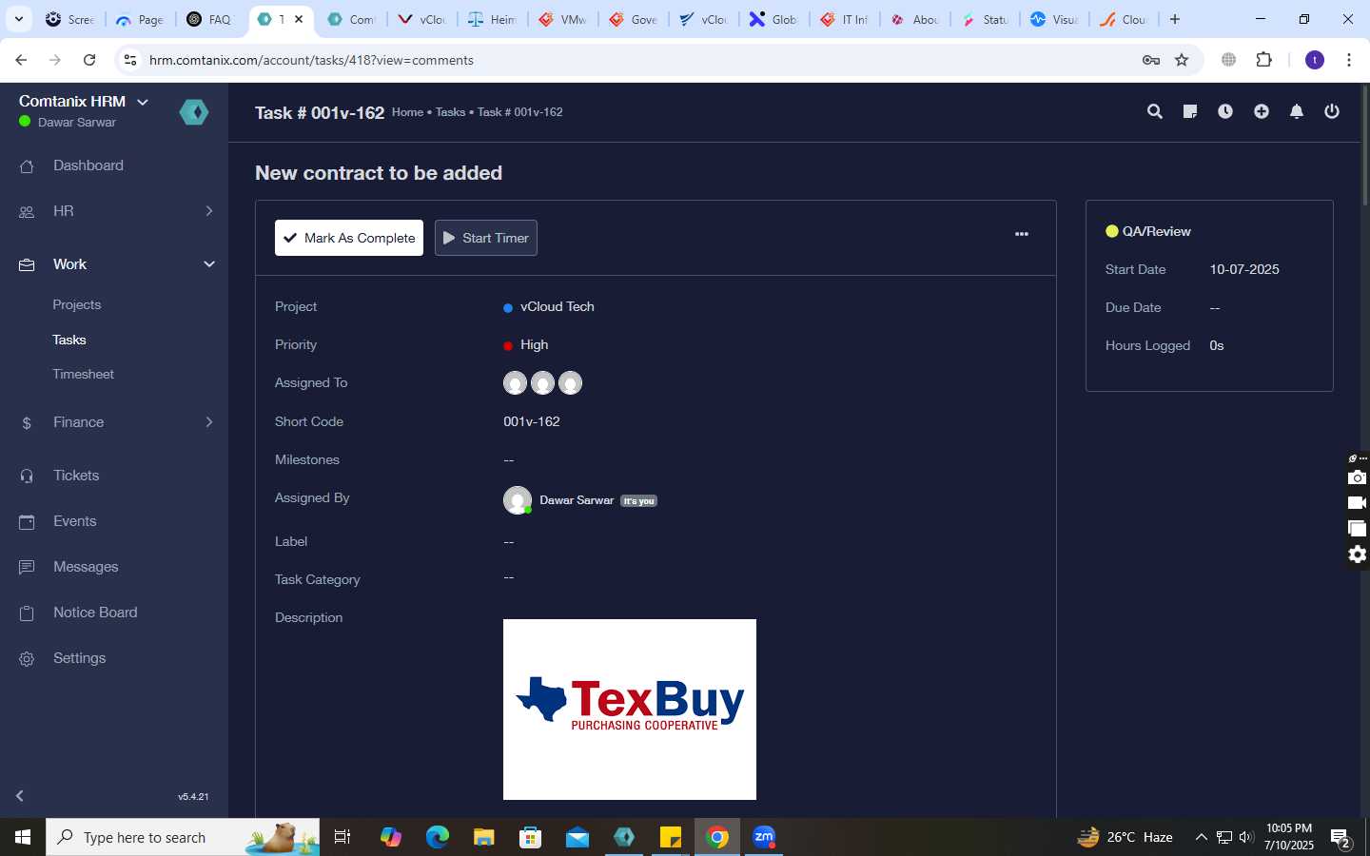Open Microsoft Edge from the taskbar
Viewport: 1370px width, 856px height.
click(438, 837)
